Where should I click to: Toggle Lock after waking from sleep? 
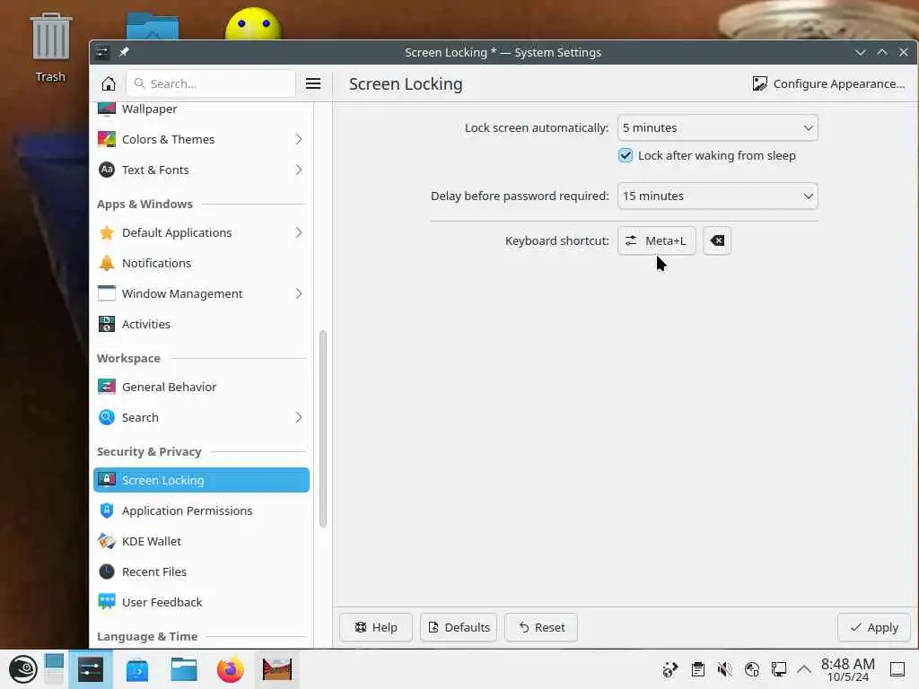626,155
